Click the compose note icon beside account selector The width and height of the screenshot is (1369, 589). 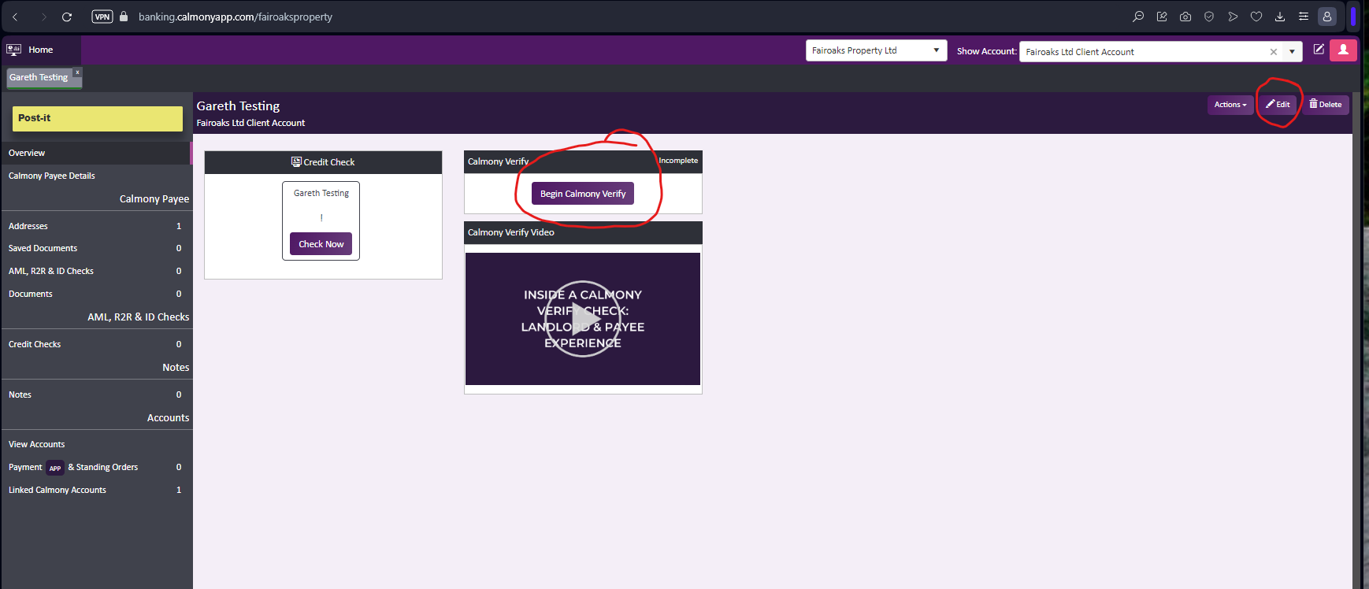(x=1318, y=50)
